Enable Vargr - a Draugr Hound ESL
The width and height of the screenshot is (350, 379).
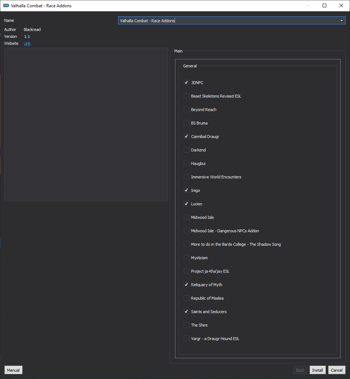click(186, 339)
